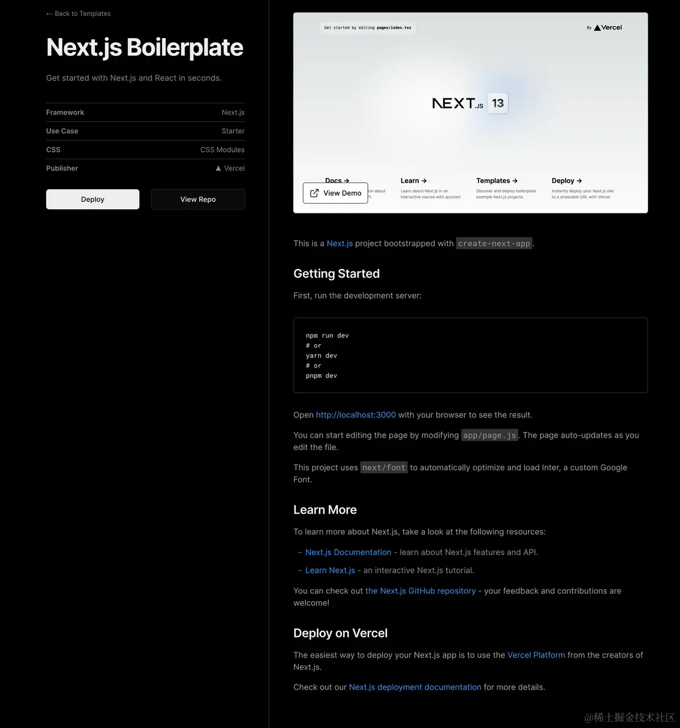Click the Deploy arrow link in preview
The image size is (680, 728).
click(x=567, y=181)
